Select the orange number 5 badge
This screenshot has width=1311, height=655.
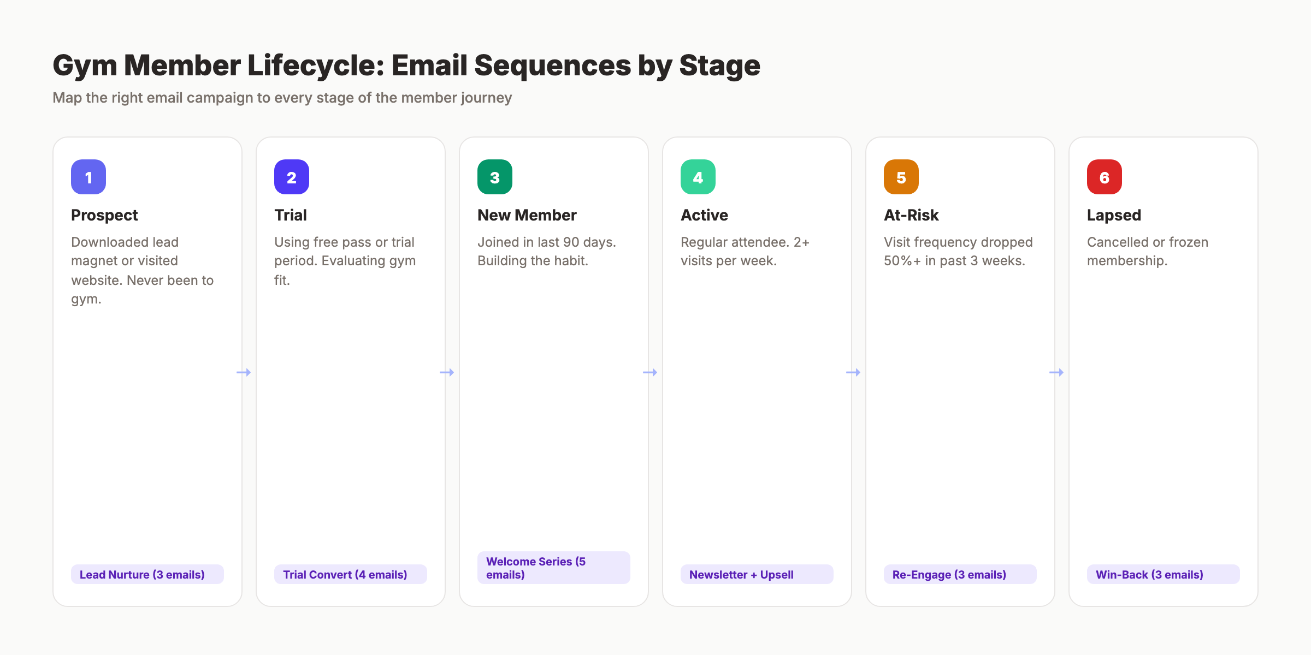click(901, 177)
